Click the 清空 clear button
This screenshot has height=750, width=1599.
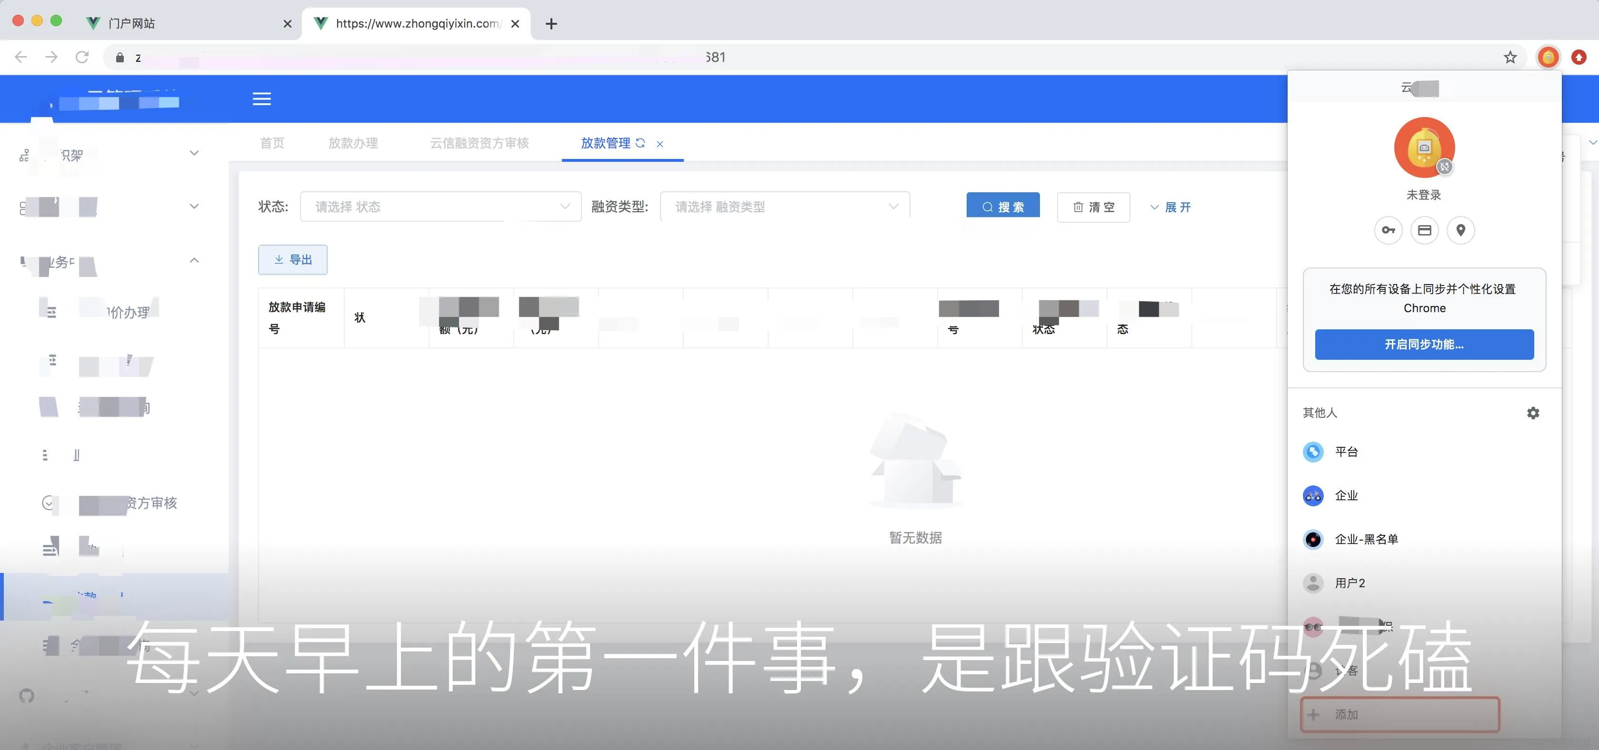[1093, 207]
